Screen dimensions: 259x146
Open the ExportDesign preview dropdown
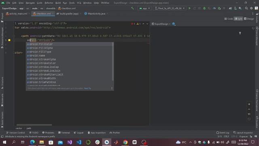click(161, 24)
